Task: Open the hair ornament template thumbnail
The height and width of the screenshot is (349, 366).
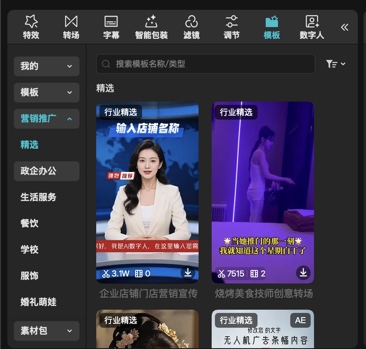Action: [x=147, y=329]
